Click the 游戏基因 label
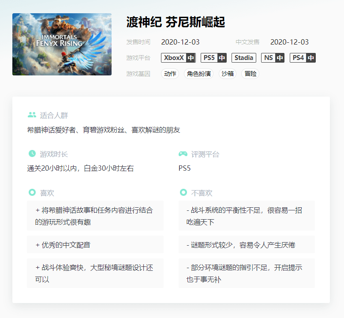The height and width of the screenshot is (318, 344). [x=138, y=74]
